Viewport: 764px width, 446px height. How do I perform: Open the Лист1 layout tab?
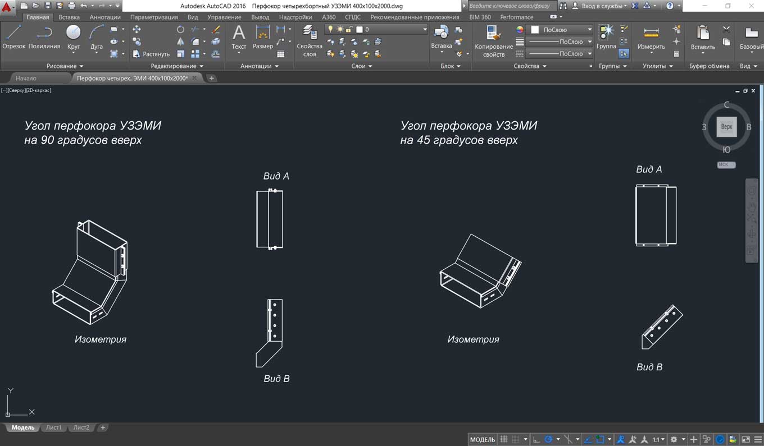tap(53, 427)
